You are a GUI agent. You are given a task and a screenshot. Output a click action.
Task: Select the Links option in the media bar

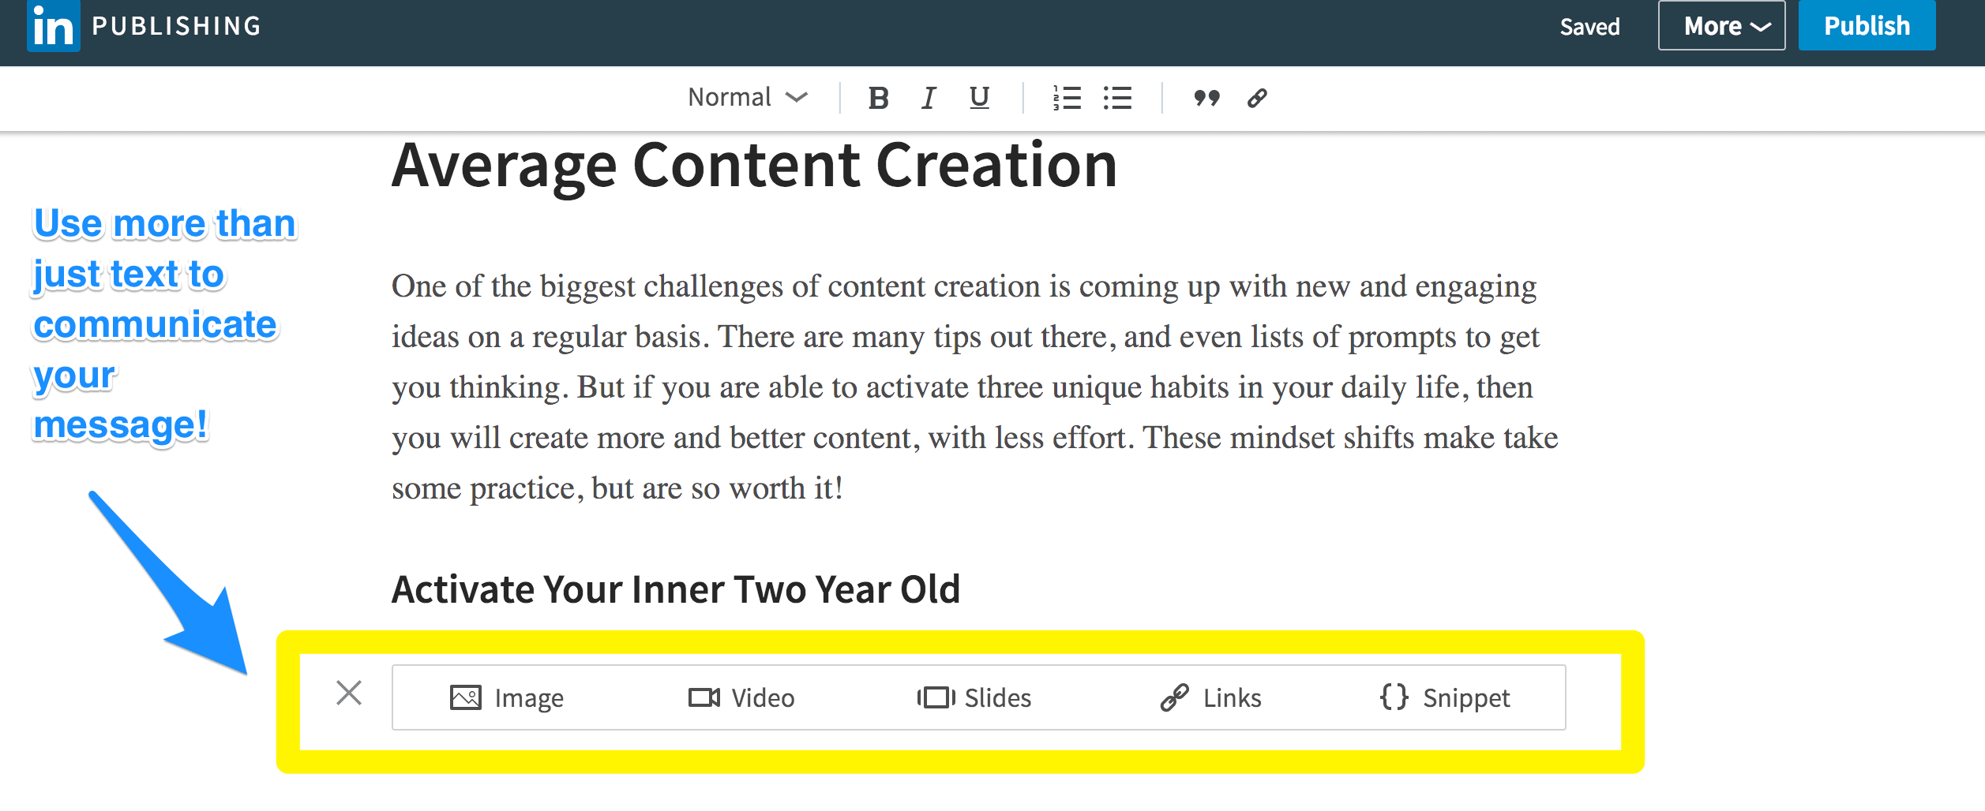tap(1211, 698)
